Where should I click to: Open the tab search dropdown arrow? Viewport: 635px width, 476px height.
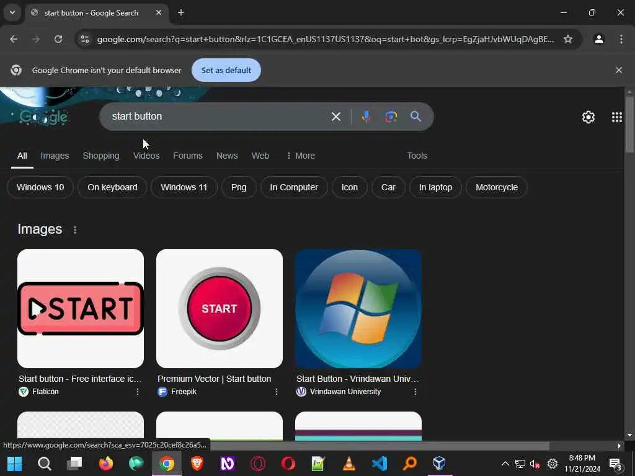point(12,12)
